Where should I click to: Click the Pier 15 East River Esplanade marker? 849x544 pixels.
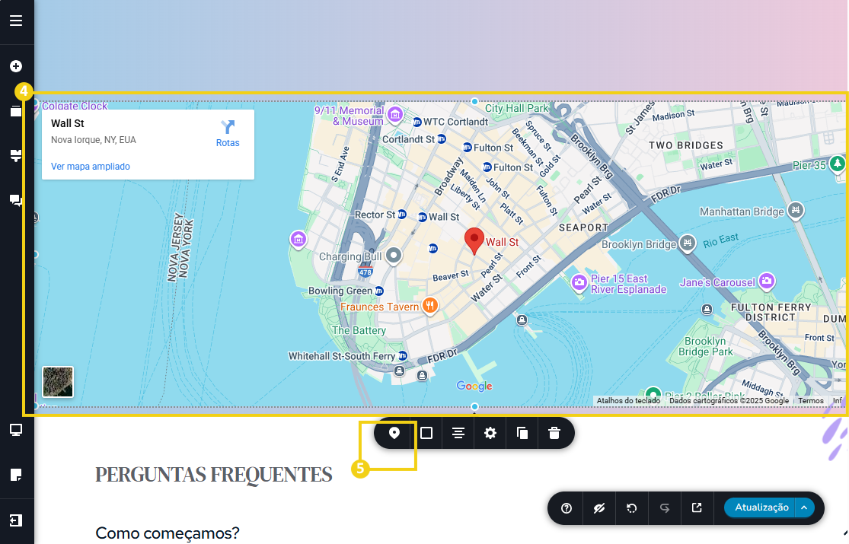coord(579,282)
